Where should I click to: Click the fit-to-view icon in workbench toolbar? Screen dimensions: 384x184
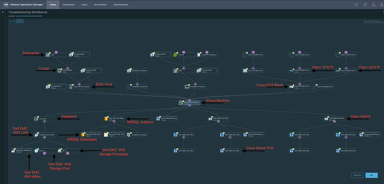click(18, 21)
